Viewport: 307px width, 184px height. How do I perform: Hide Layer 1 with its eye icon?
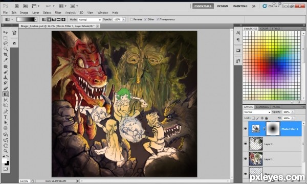[x=246, y=159]
